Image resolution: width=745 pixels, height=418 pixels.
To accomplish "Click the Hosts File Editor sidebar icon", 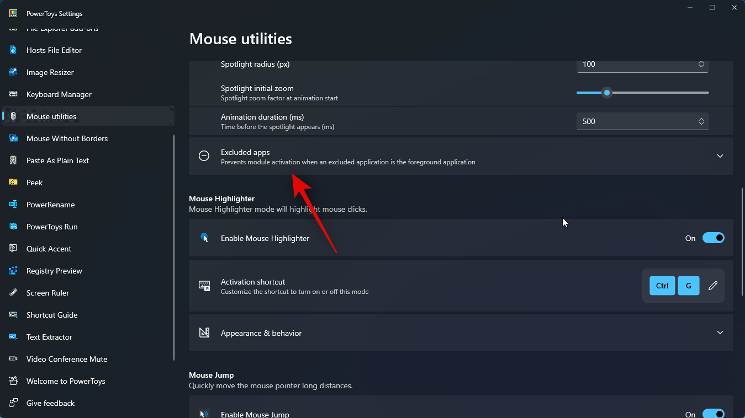I will pyautogui.click(x=13, y=50).
